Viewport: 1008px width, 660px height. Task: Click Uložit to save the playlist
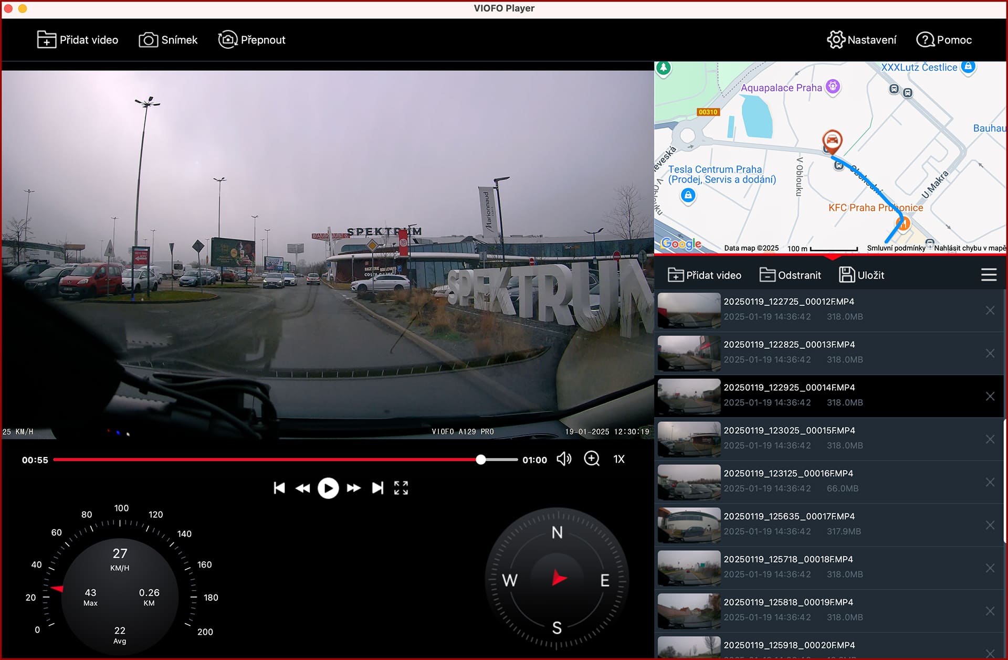tap(862, 275)
